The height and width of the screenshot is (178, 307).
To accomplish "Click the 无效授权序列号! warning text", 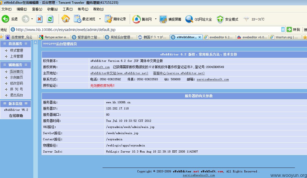I will [x=103, y=86].
